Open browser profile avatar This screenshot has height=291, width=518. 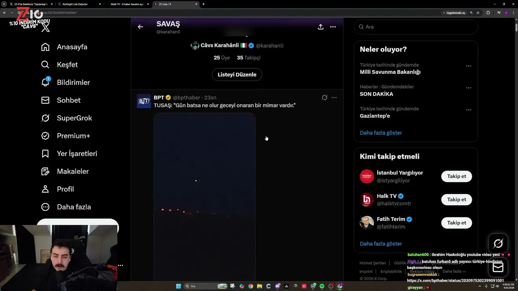pyautogui.click(x=506, y=13)
